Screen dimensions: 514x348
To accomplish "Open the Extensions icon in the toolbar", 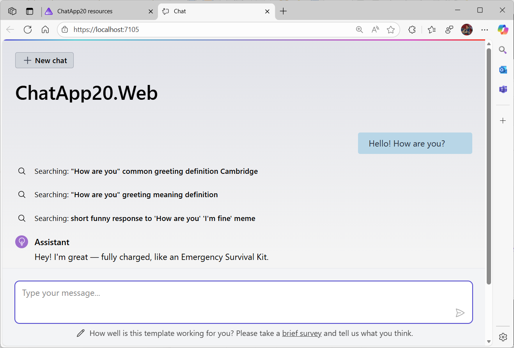I will tap(412, 29).
